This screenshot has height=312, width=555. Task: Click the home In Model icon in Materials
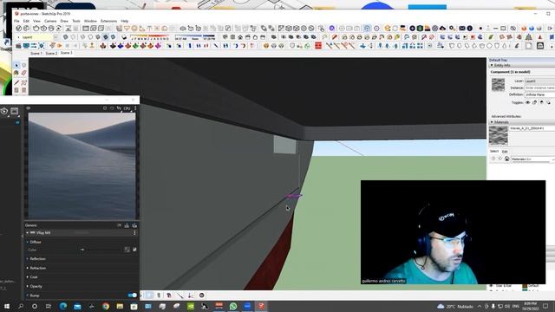(506, 159)
